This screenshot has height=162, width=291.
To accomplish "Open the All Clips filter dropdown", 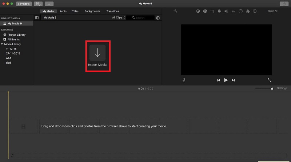I will (119, 17).
